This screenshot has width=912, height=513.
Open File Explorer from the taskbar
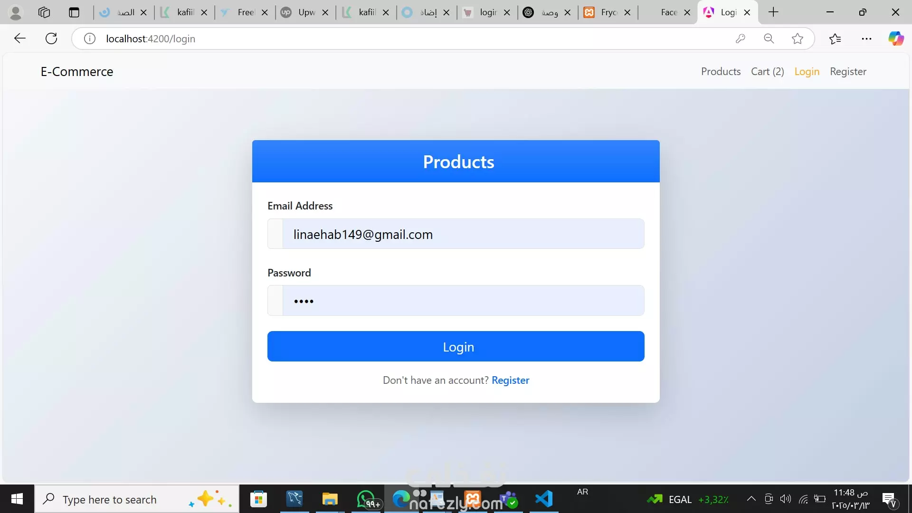(330, 499)
